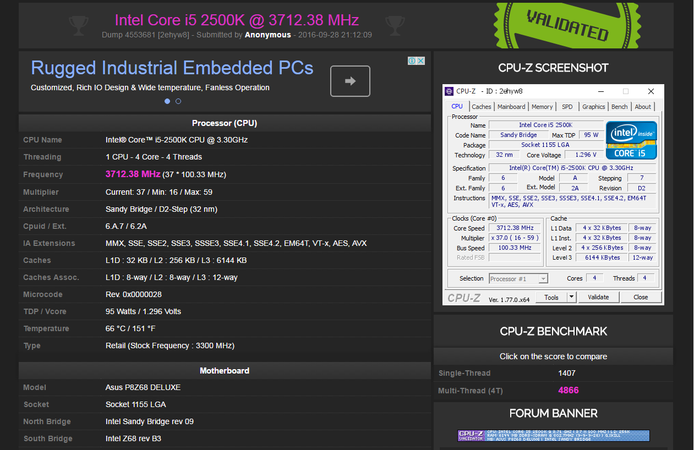Click the Core Voltage field 1.296 V
The height and width of the screenshot is (450, 694).
585,155
